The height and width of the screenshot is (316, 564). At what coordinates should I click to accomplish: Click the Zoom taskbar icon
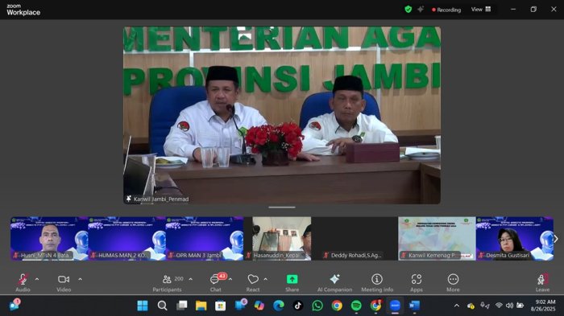(395, 306)
